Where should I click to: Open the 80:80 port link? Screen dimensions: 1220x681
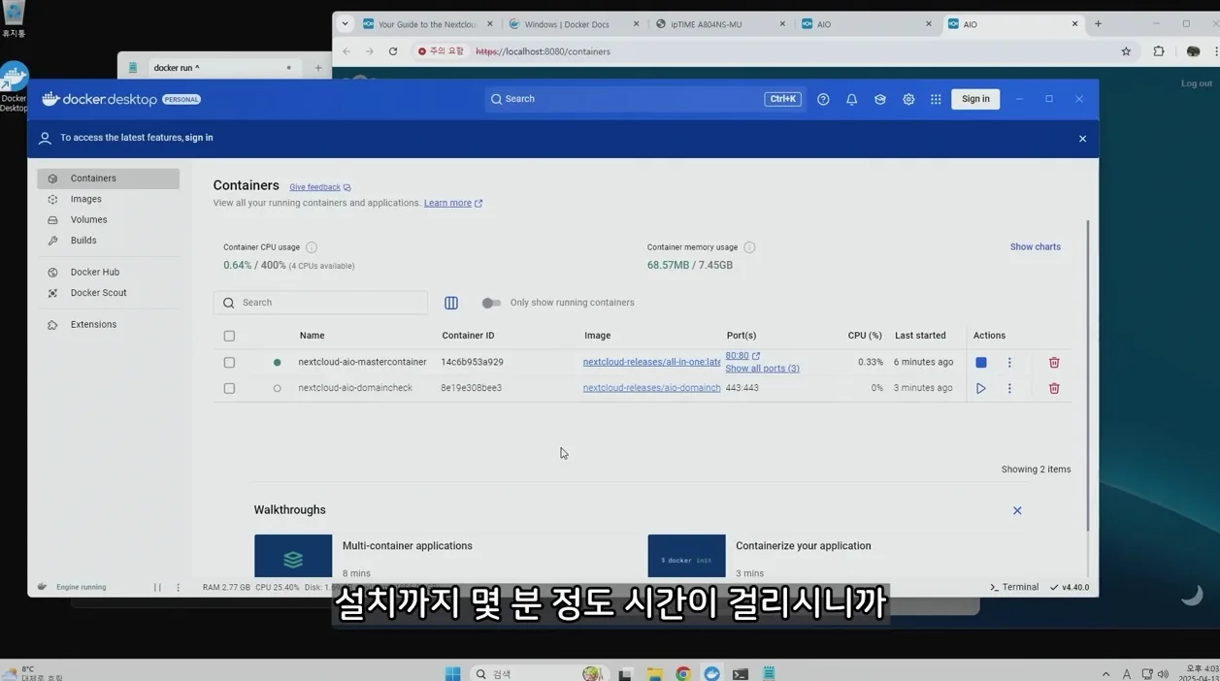(742, 356)
